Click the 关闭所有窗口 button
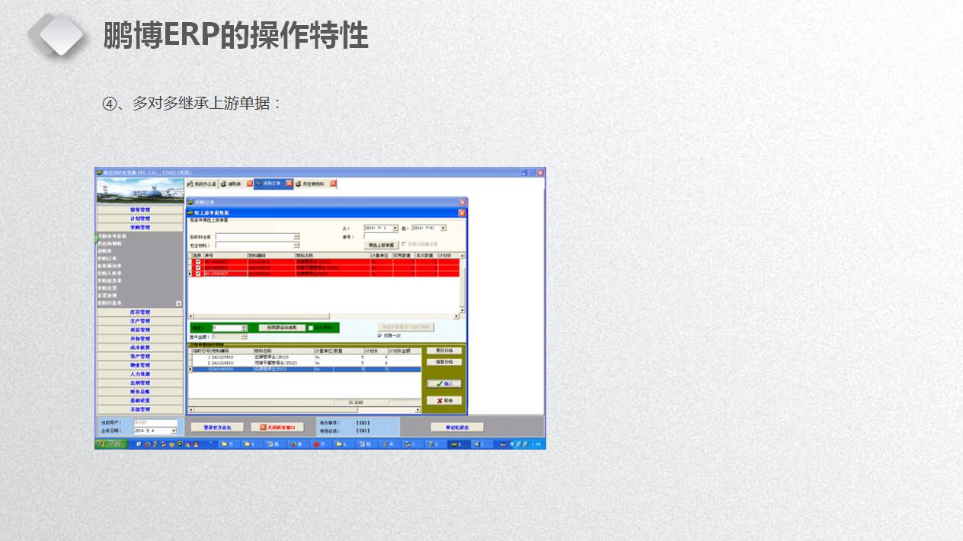Image resolution: width=963 pixels, height=541 pixels. coord(277,427)
